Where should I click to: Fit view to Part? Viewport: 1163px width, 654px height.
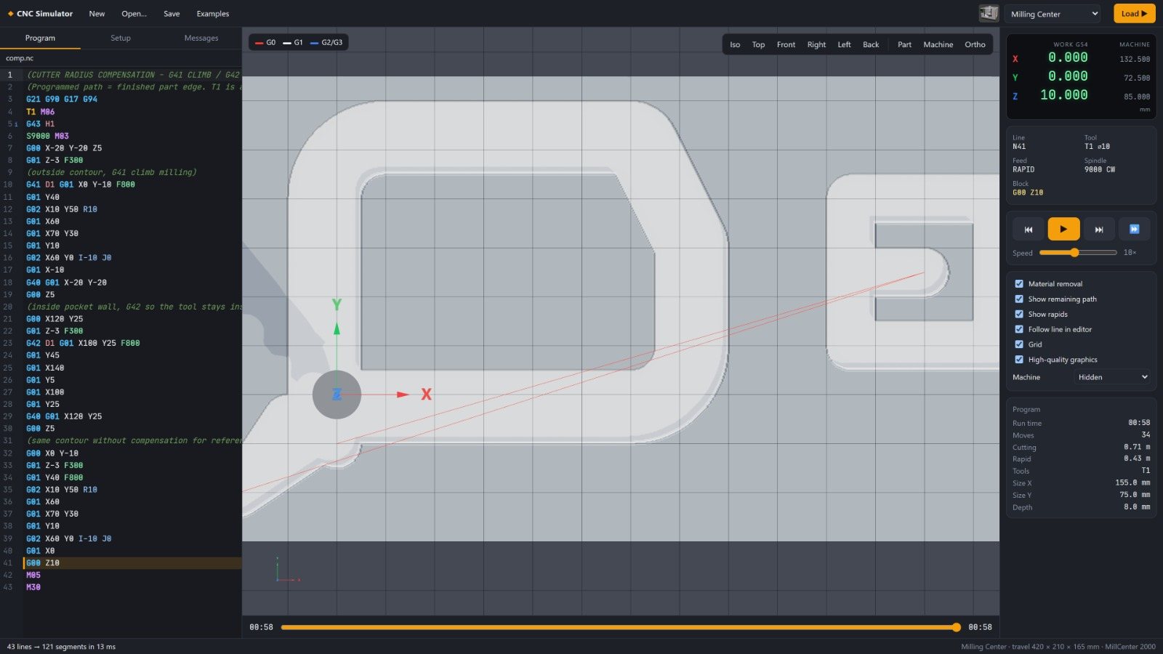pos(904,45)
